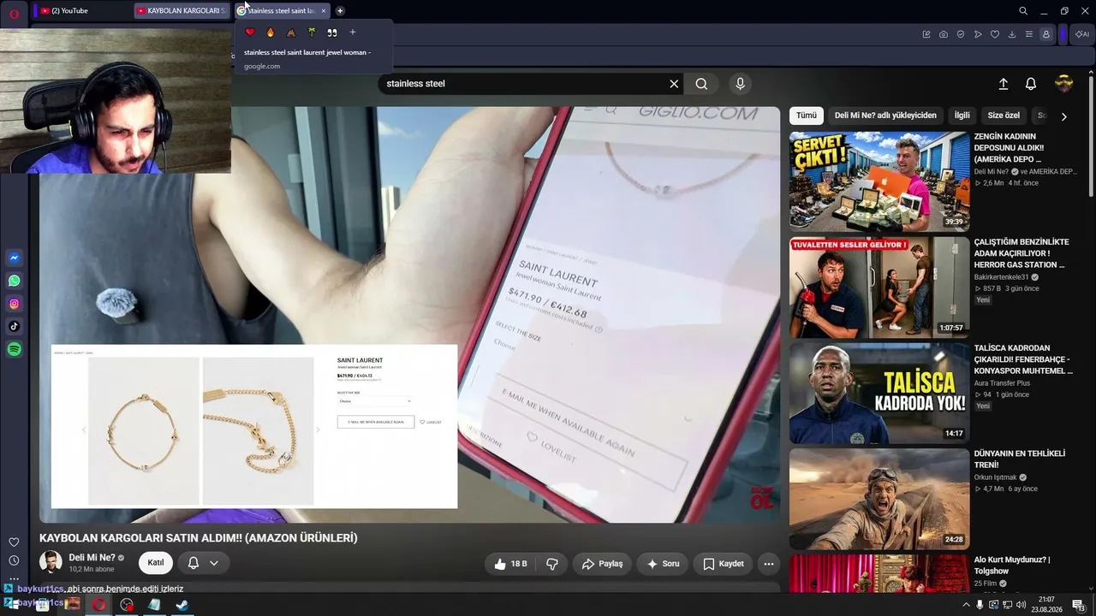The image size is (1096, 616).
Task: Open history clock in the sidebar
Action: coord(14,561)
